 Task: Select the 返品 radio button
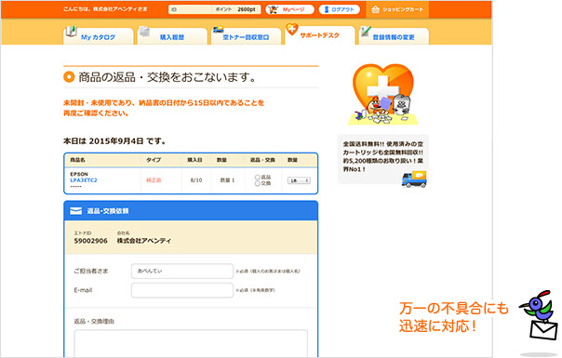(x=257, y=178)
